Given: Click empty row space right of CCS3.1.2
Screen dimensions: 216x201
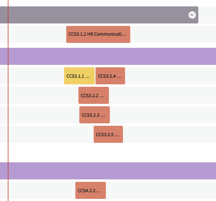Looking at the screenshot, I should tap(173, 34).
